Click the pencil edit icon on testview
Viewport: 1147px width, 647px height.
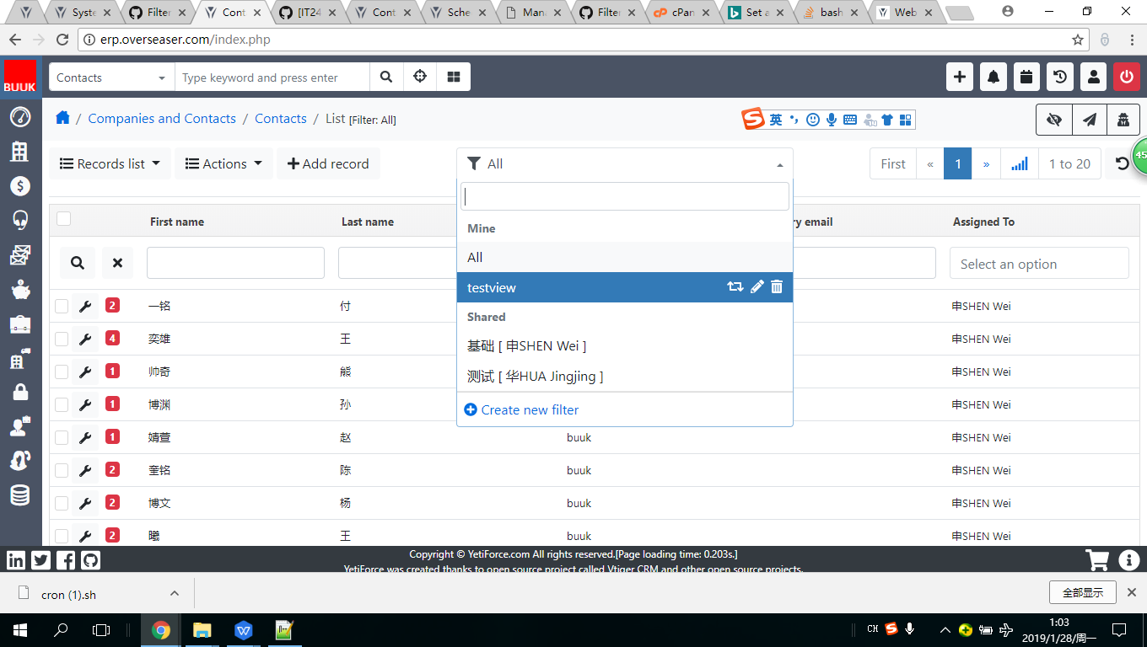point(757,286)
